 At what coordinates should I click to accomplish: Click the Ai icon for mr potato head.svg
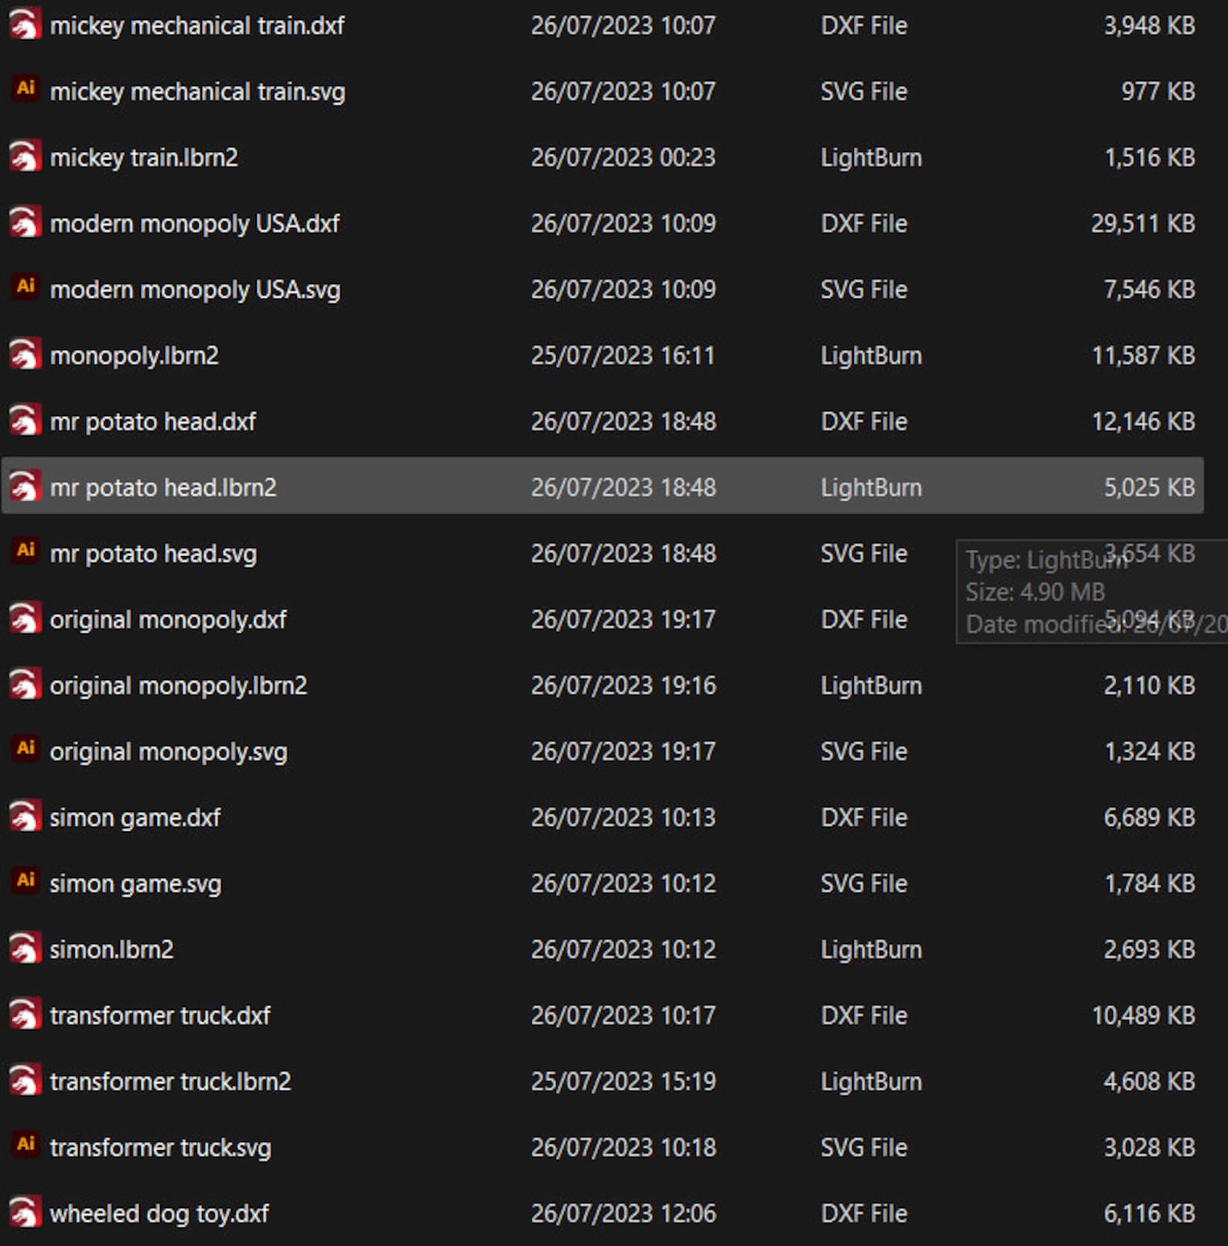tap(25, 551)
